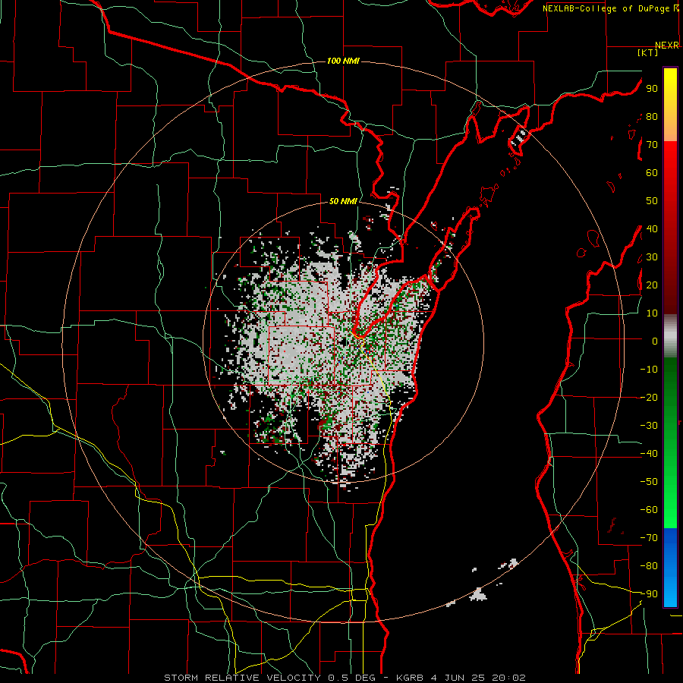Screen dimensions: 683x683
Task: Click the 60 scale label
Action: point(652,173)
